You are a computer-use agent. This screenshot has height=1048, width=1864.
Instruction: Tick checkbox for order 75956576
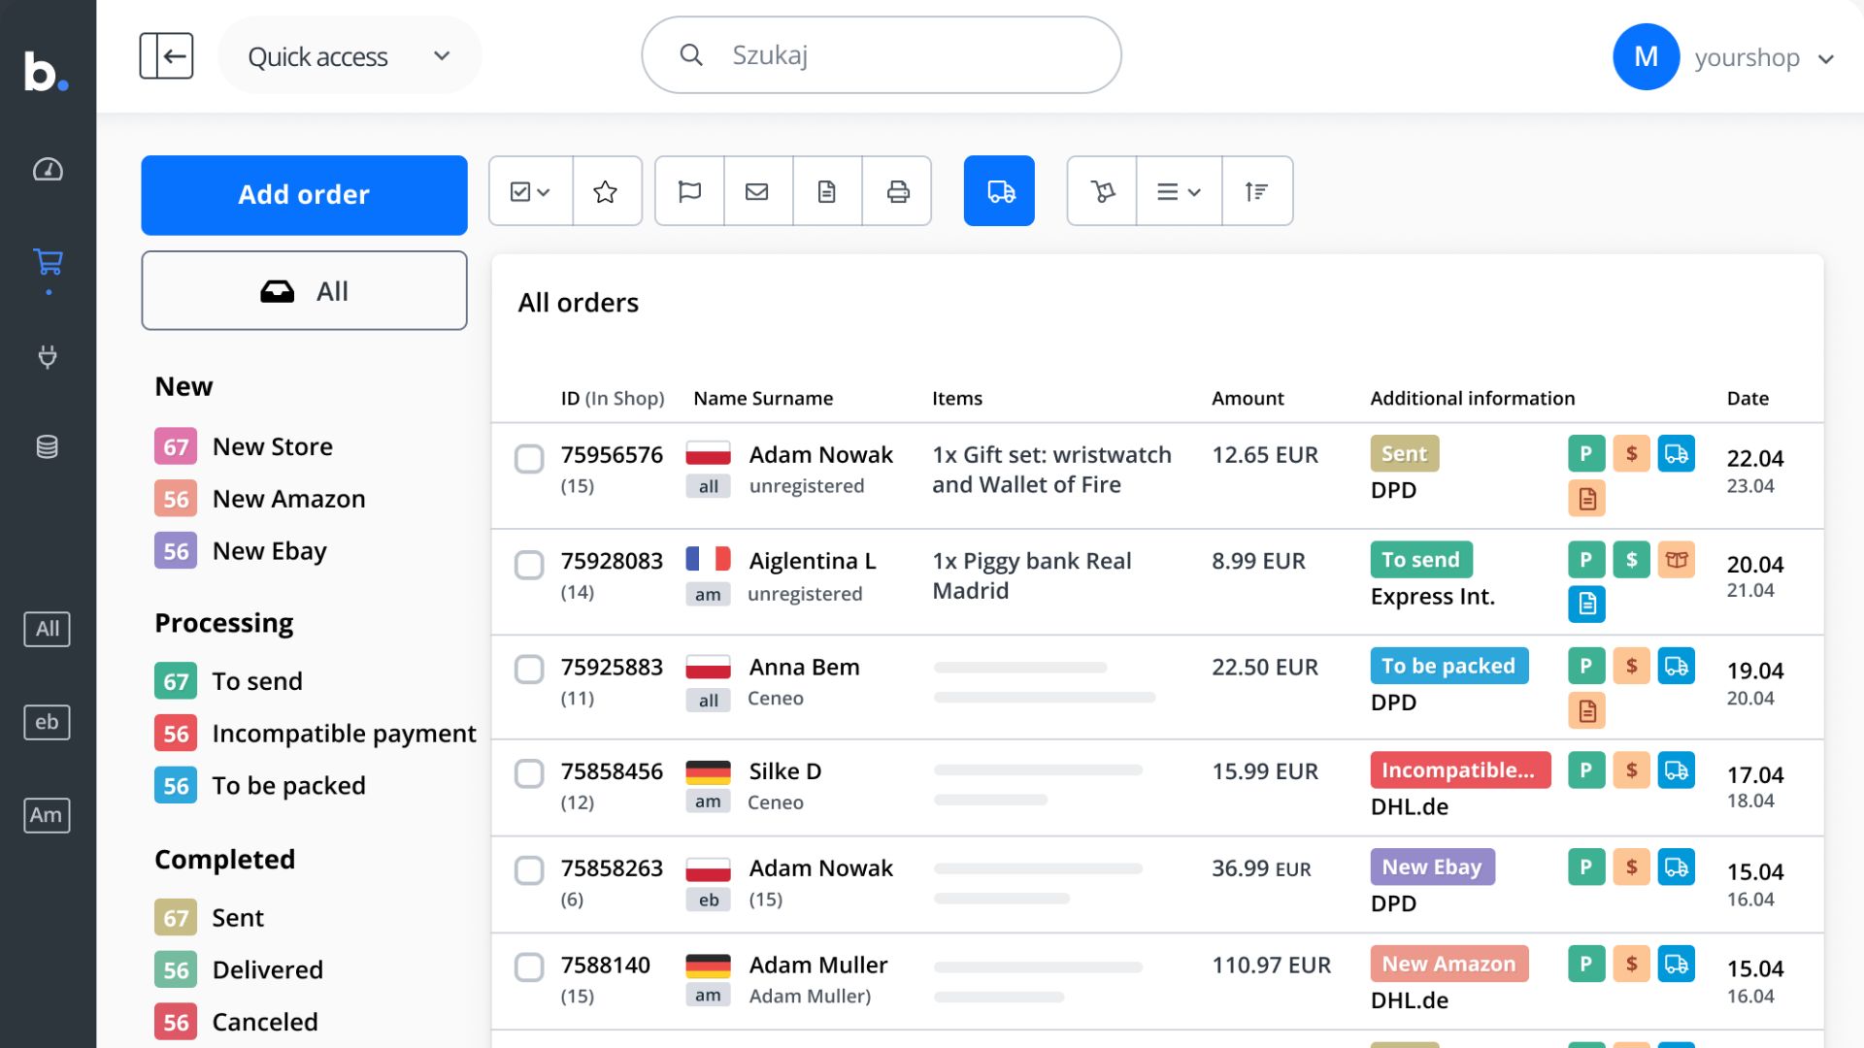(x=529, y=459)
